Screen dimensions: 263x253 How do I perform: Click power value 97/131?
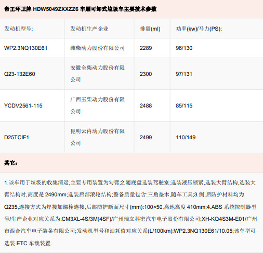(184, 74)
